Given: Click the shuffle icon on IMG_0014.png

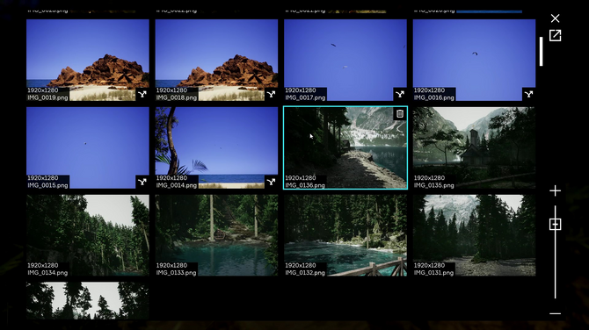Looking at the screenshot, I should tap(271, 182).
